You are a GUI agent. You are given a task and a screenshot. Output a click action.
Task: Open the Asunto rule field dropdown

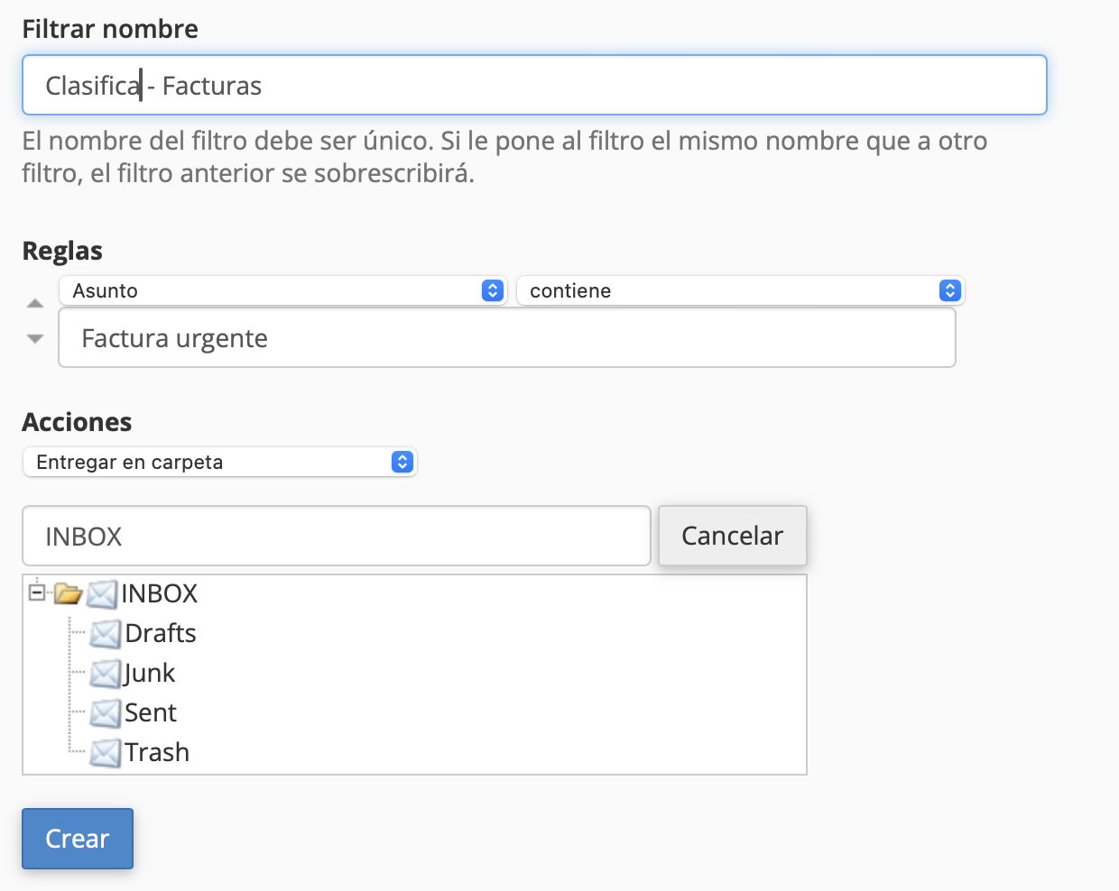click(283, 290)
